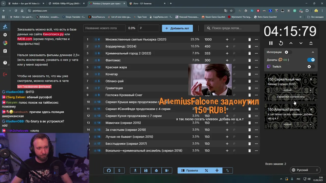326x183 pixels.
Task: Enable the Twitch integration switch
Action: click(311, 67)
